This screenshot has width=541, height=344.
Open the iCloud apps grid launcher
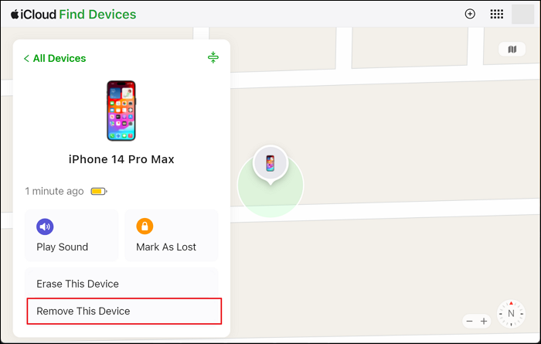pos(496,14)
